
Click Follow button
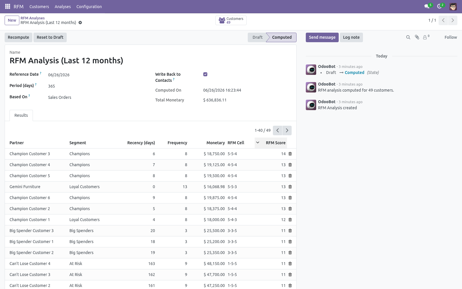point(451,37)
